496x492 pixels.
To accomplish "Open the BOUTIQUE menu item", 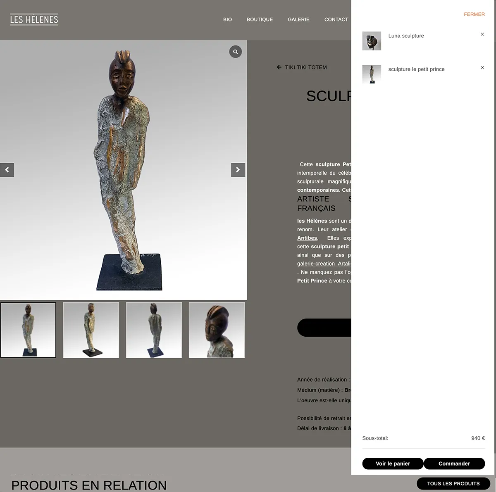I will click(260, 19).
